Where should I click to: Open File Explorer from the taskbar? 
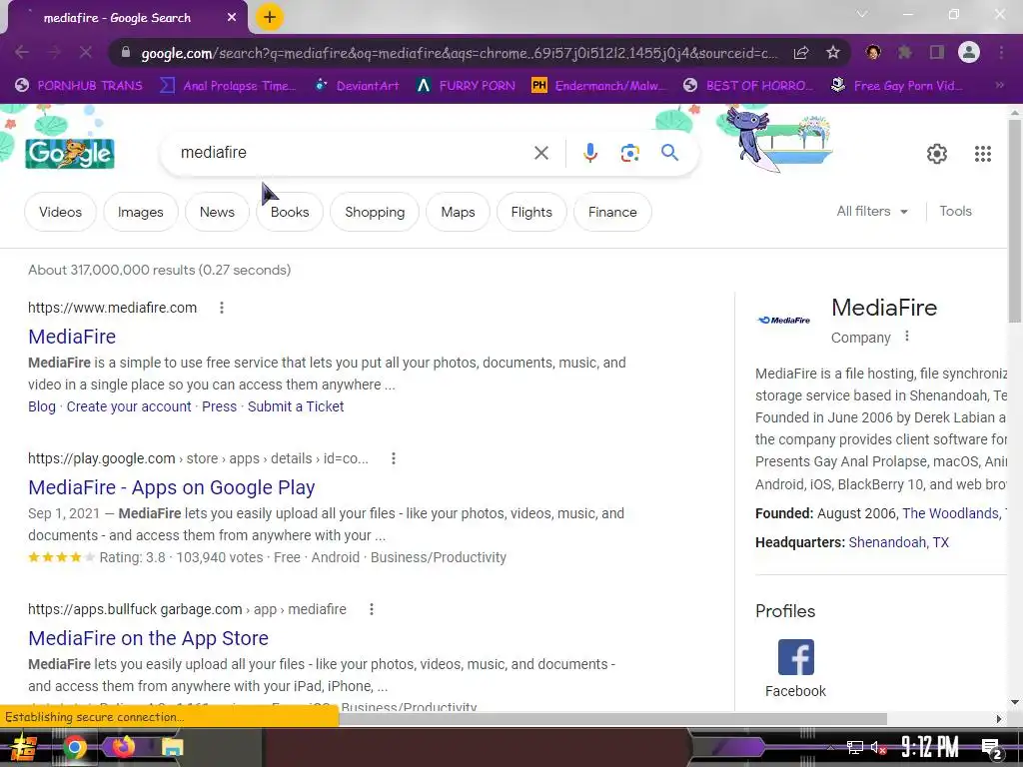coord(172,747)
